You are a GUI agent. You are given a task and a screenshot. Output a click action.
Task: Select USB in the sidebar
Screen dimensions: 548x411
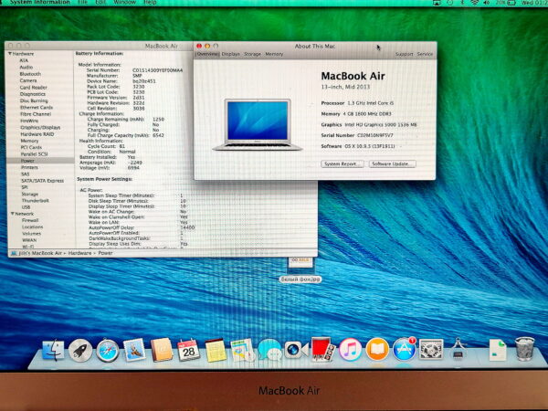point(26,207)
